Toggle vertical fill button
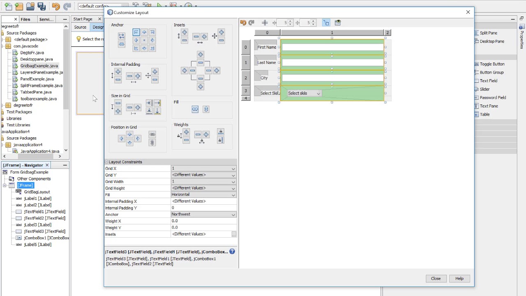The image size is (526, 296). (206, 109)
